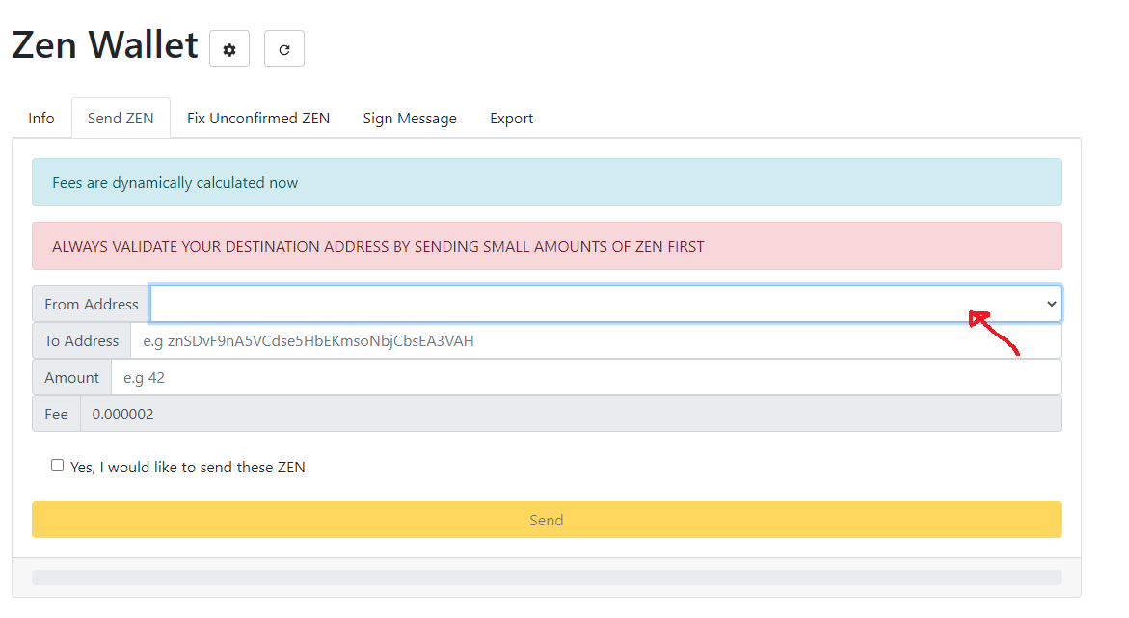The image size is (1129, 618).
Task: Click the 'Fees are dynamically calculated now' notice
Action: tap(547, 182)
